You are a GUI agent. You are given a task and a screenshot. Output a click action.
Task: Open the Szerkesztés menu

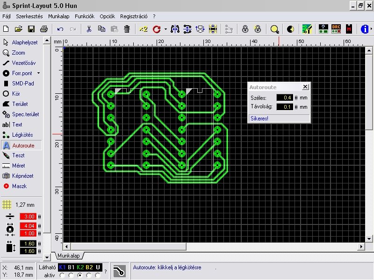(x=29, y=16)
